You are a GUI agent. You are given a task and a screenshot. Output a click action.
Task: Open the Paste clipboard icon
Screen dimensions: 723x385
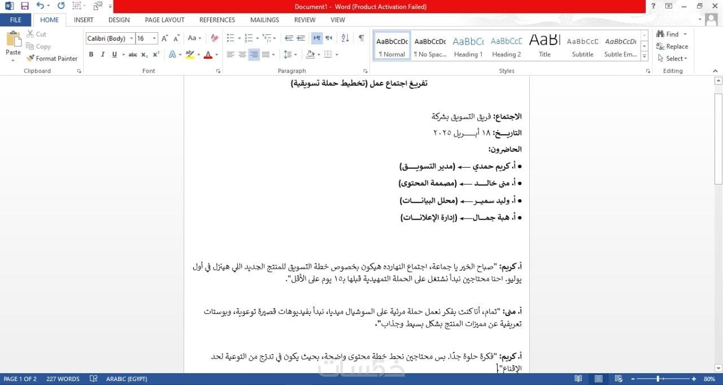(13, 40)
